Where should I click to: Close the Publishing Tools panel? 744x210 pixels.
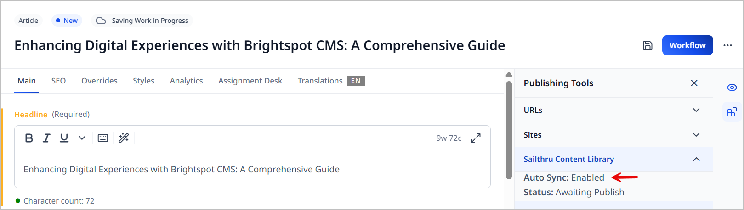[x=694, y=83]
